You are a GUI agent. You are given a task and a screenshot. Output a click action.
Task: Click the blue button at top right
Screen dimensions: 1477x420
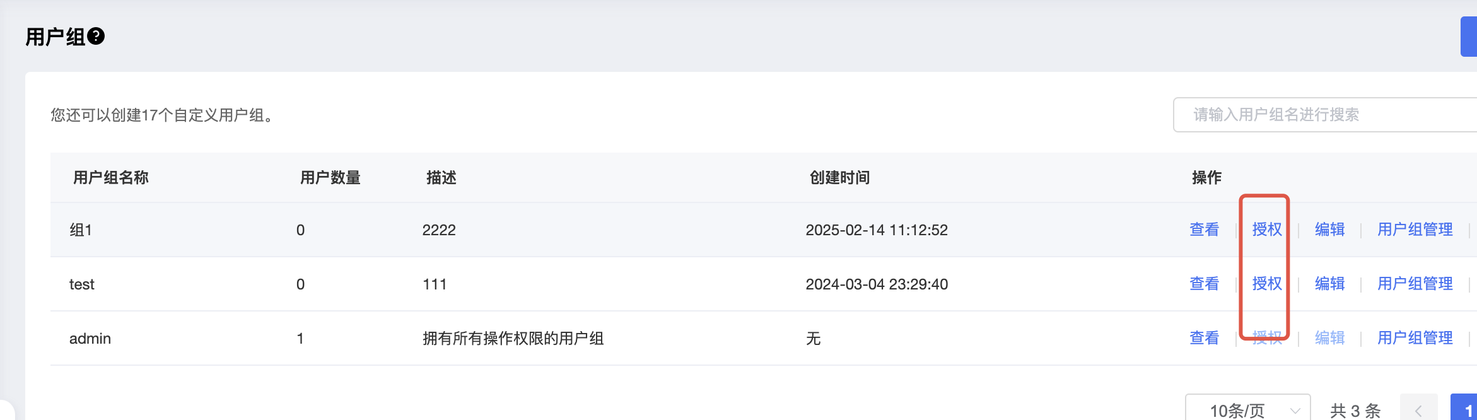coord(1469,37)
